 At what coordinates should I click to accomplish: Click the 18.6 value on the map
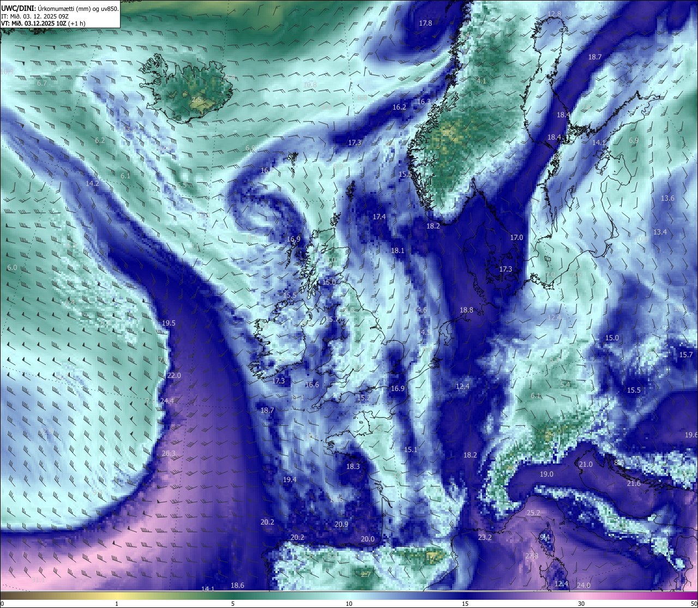237,586
